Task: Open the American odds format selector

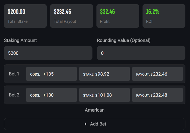Action: pyautogui.click(x=94, y=110)
